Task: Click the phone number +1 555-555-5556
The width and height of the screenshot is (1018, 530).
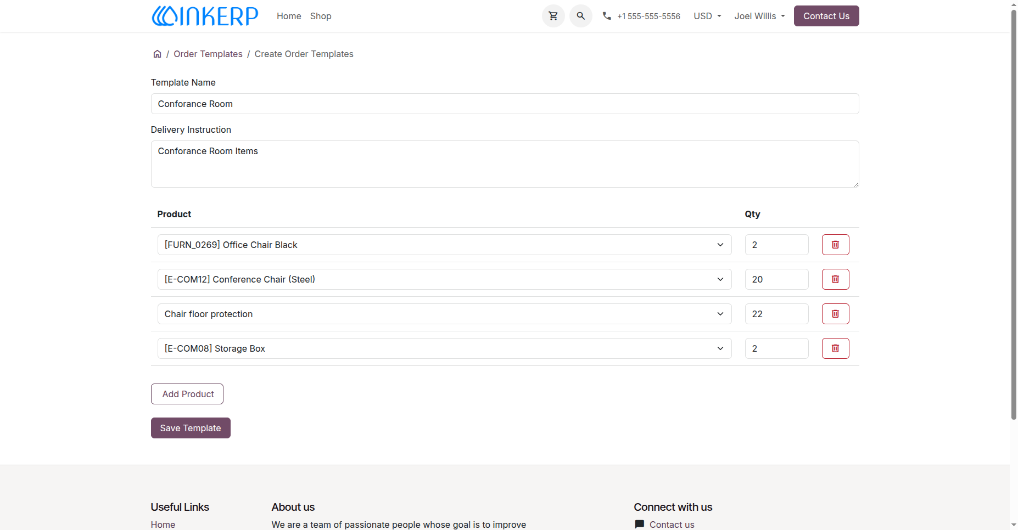Action: pyautogui.click(x=648, y=16)
